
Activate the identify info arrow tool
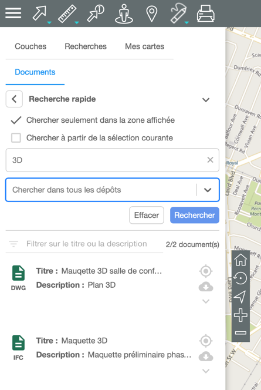tap(96, 14)
